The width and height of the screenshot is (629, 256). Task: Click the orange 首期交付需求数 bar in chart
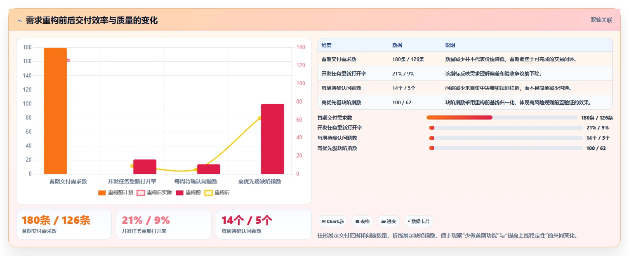click(55, 111)
